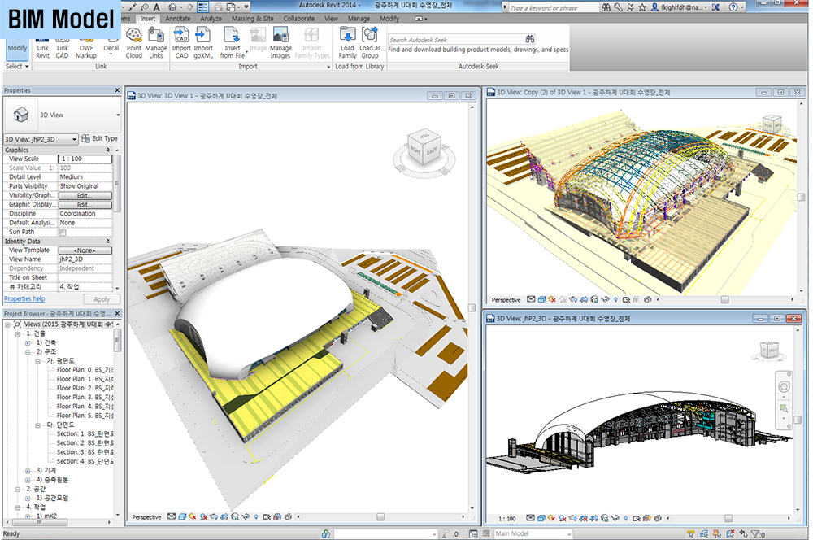
Task: Click the worksets icon in status bar
Action: tap(326, 533)
